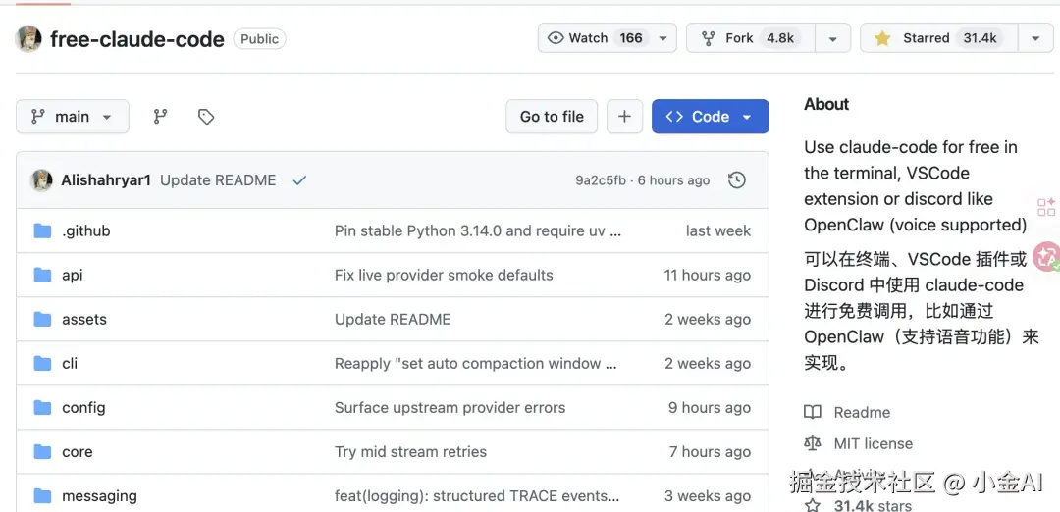Click the cli folder icon
1060x512 pixels.
(42, 363)
